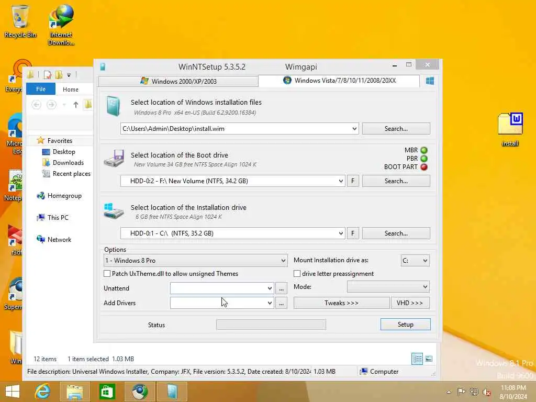Image resolution: width=536 pixels, height=402 pixels.
Task: Click the taskbar clock showing 11:08 PM
Action: [513, 392]
